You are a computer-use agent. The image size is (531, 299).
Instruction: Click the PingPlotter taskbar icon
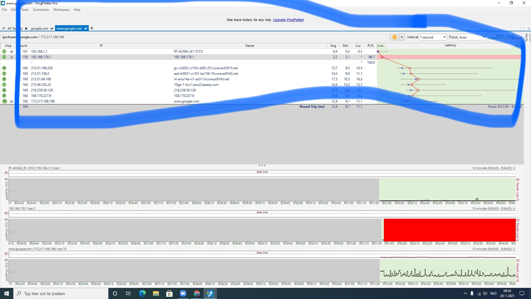(210, 293)
